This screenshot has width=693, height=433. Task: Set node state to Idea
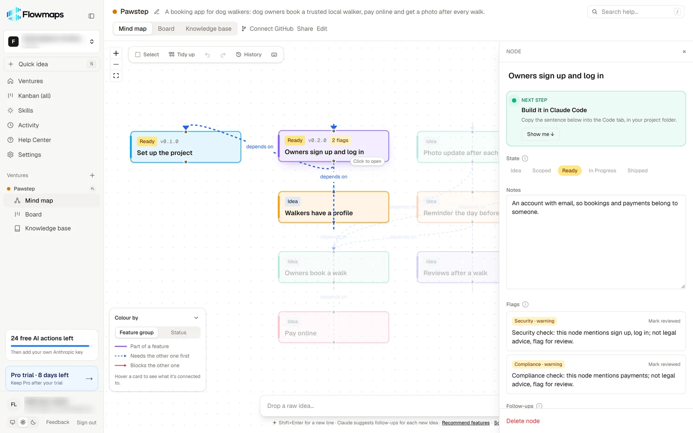516,171
